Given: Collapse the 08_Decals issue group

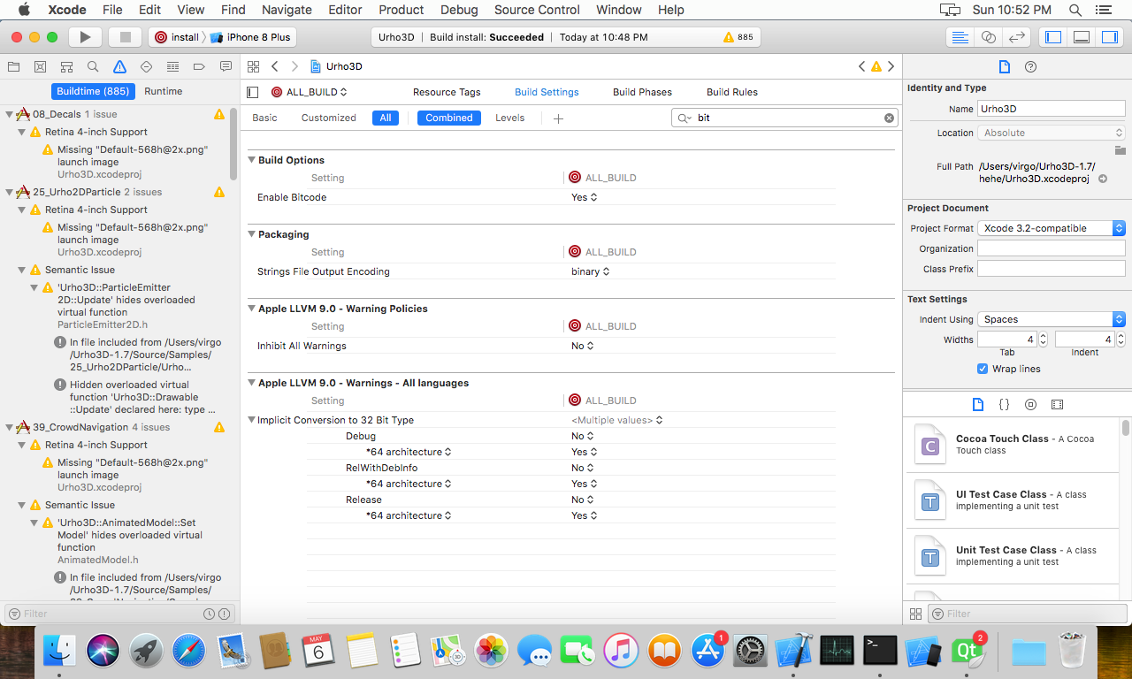Looking at the screenshot, I should [x=9, y=114].
